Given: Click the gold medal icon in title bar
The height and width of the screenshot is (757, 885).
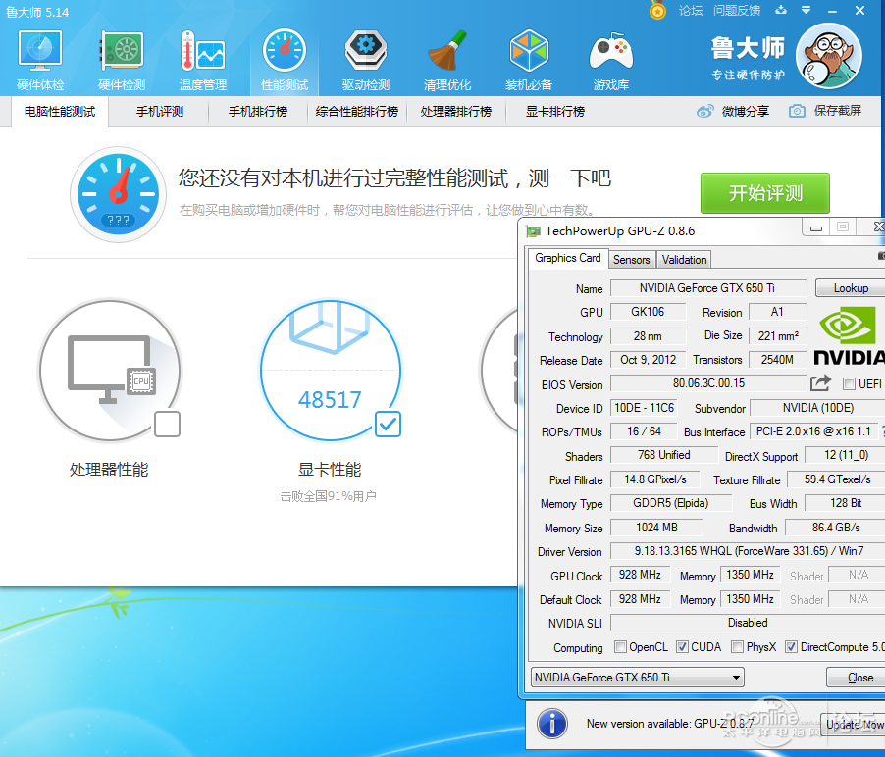Looking at the screenshot, I should [x=657, y=10].
